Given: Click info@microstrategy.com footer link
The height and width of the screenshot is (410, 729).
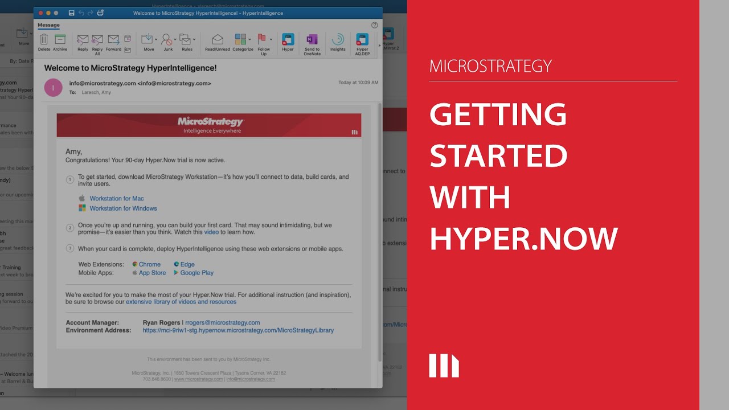Looking at the screenshot, I should (251, 379).
